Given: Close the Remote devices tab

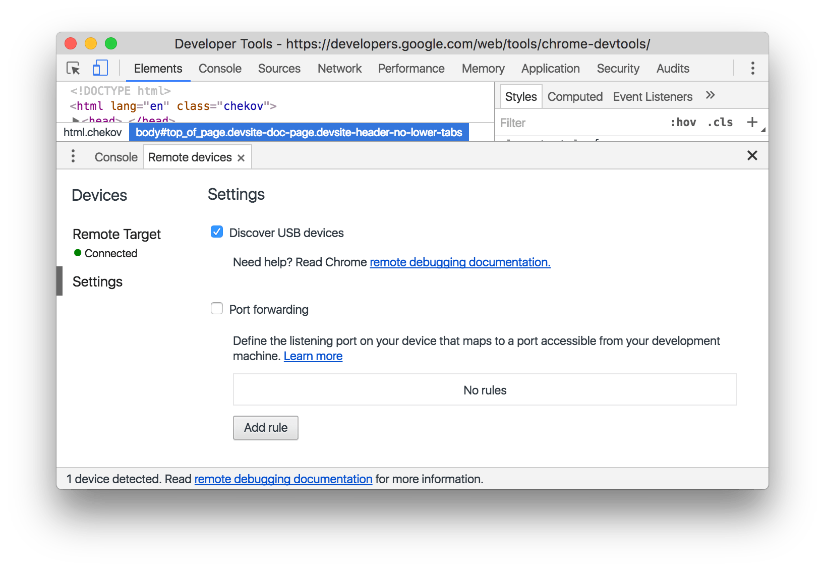Looking at the screenshot, I should tap(241, 157).
